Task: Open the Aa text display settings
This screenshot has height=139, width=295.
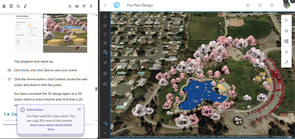Action: coord(77,6)
